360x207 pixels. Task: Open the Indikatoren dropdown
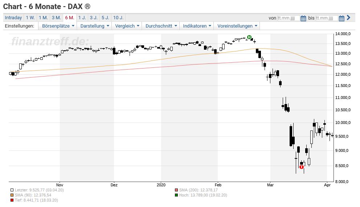(x=197, y=26)
